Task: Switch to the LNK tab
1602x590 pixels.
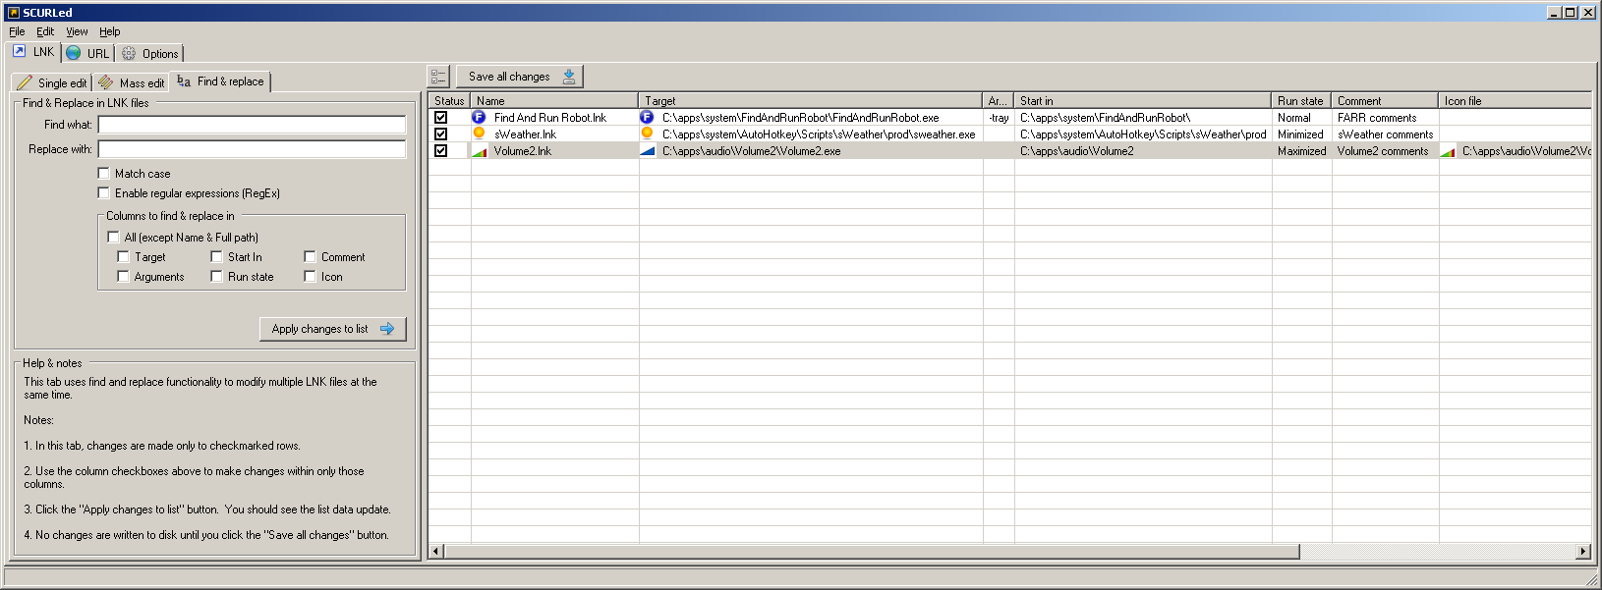Action: click(34, 52)
